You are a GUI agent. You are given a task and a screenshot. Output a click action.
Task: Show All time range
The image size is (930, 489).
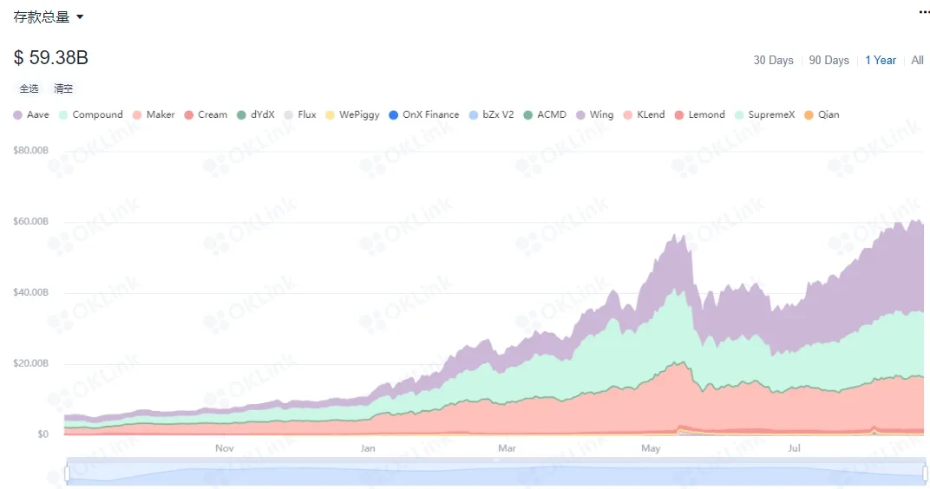coord(918,60)
